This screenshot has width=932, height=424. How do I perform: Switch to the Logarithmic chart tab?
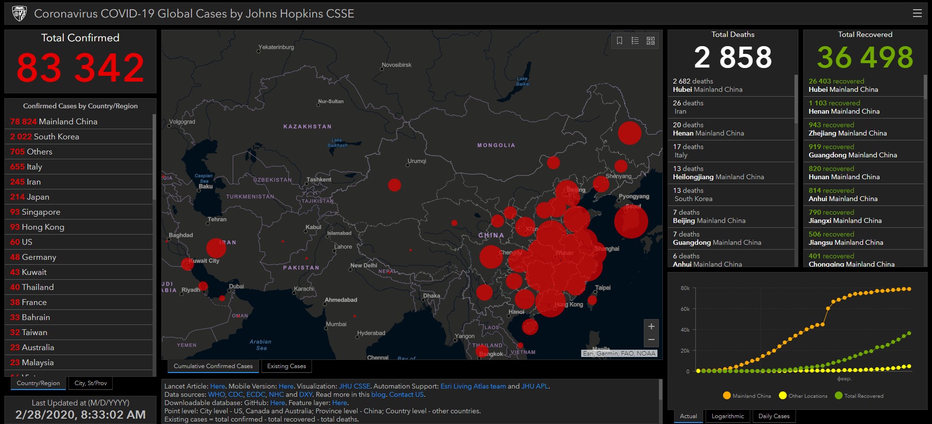727,416
